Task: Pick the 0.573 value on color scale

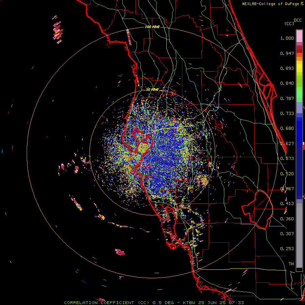Action: coord(287,159)
